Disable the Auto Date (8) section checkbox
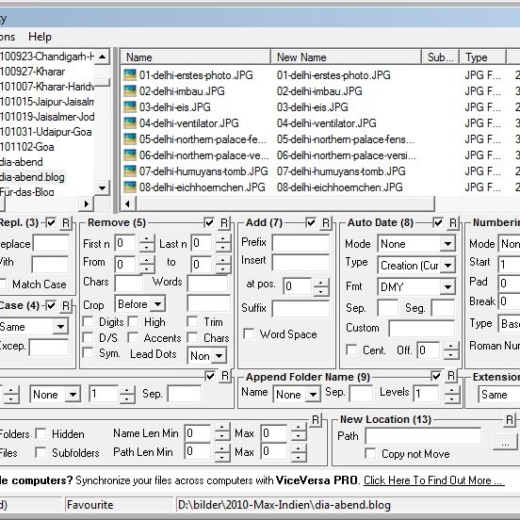 [x=438, y=222]
